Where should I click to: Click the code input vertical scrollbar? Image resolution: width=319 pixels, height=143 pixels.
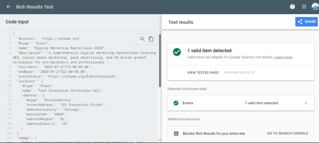click(x=160, y=59)
